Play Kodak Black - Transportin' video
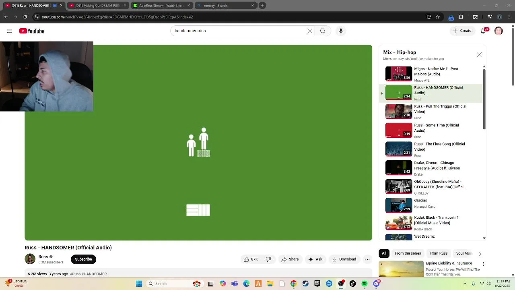 coord(431,223)
